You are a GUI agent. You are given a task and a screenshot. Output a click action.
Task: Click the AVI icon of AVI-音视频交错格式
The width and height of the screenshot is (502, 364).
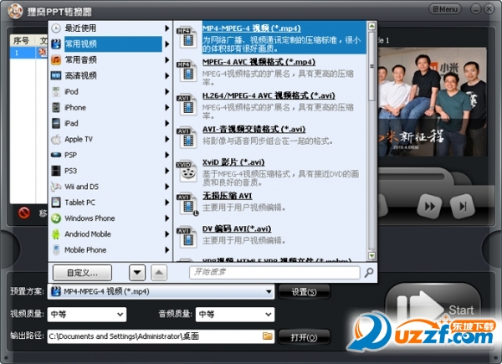tap(187, 138)
